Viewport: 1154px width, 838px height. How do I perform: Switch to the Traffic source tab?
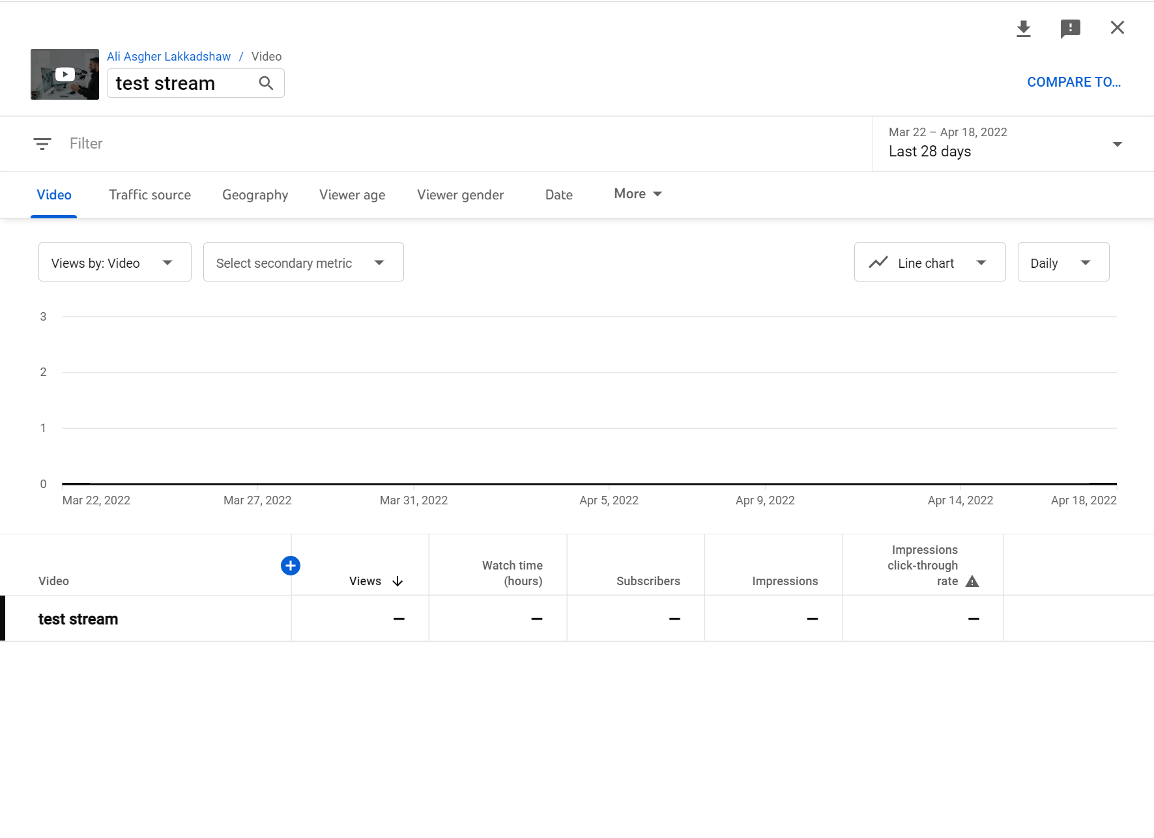pos(150,195)
